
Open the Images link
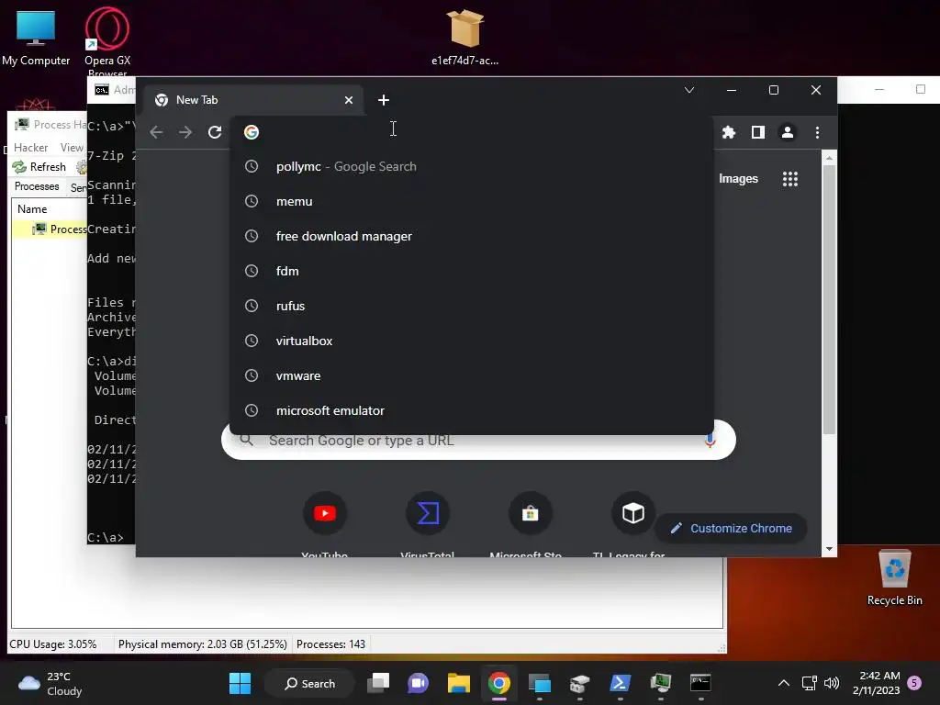click(x=738, y=179)
